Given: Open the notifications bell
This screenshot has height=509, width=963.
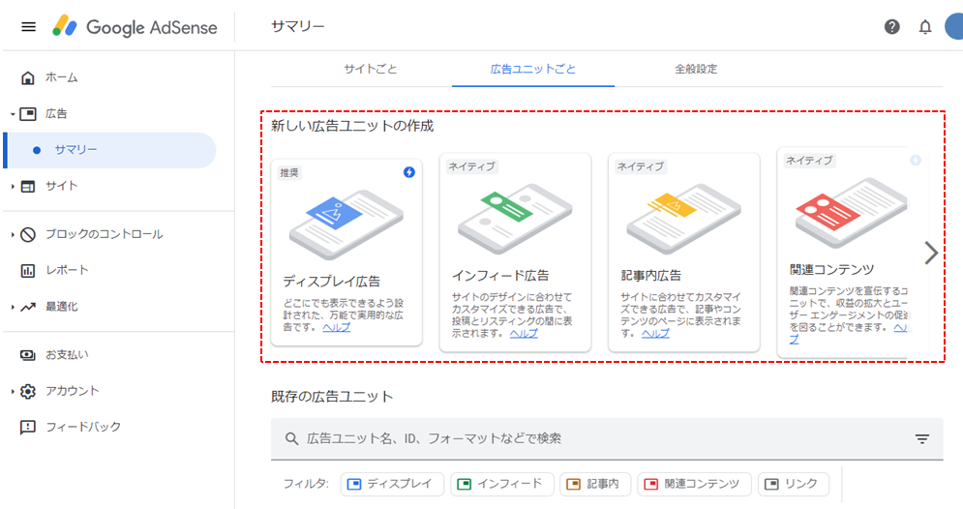Looking at the screenshot, I should pyautogui.click(x=925, y=27).
